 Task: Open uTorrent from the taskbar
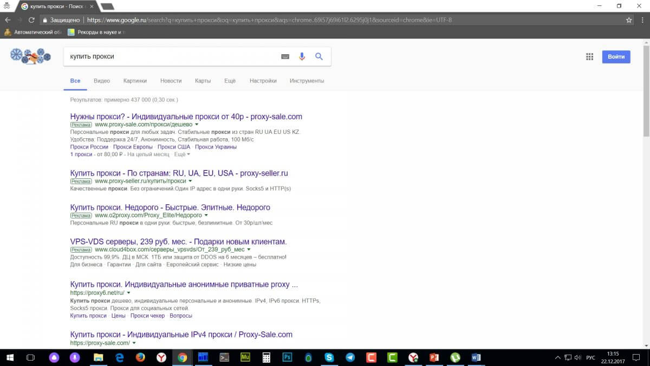point(455,358)
